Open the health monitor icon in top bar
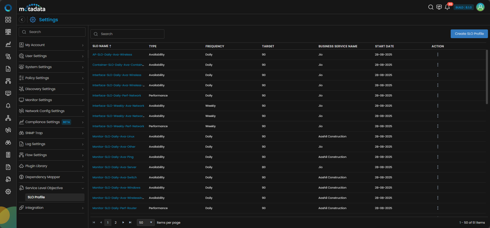Viewport: 490px width, 228px height. [439, 7]
